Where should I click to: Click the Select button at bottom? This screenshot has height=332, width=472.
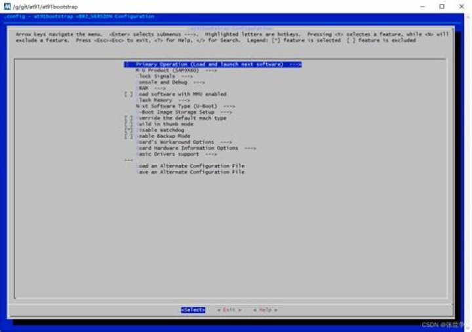point(193,310)
